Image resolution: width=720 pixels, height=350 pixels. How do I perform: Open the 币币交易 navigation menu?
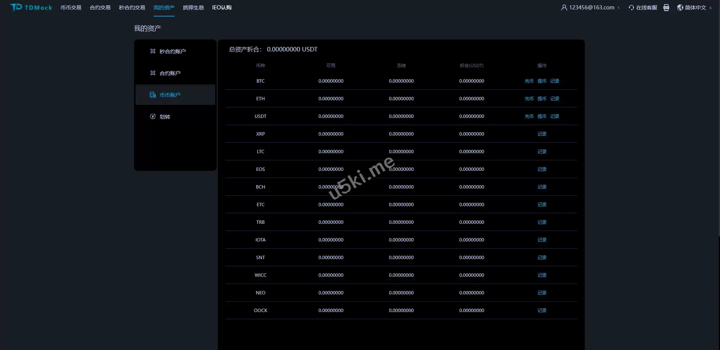71,8
